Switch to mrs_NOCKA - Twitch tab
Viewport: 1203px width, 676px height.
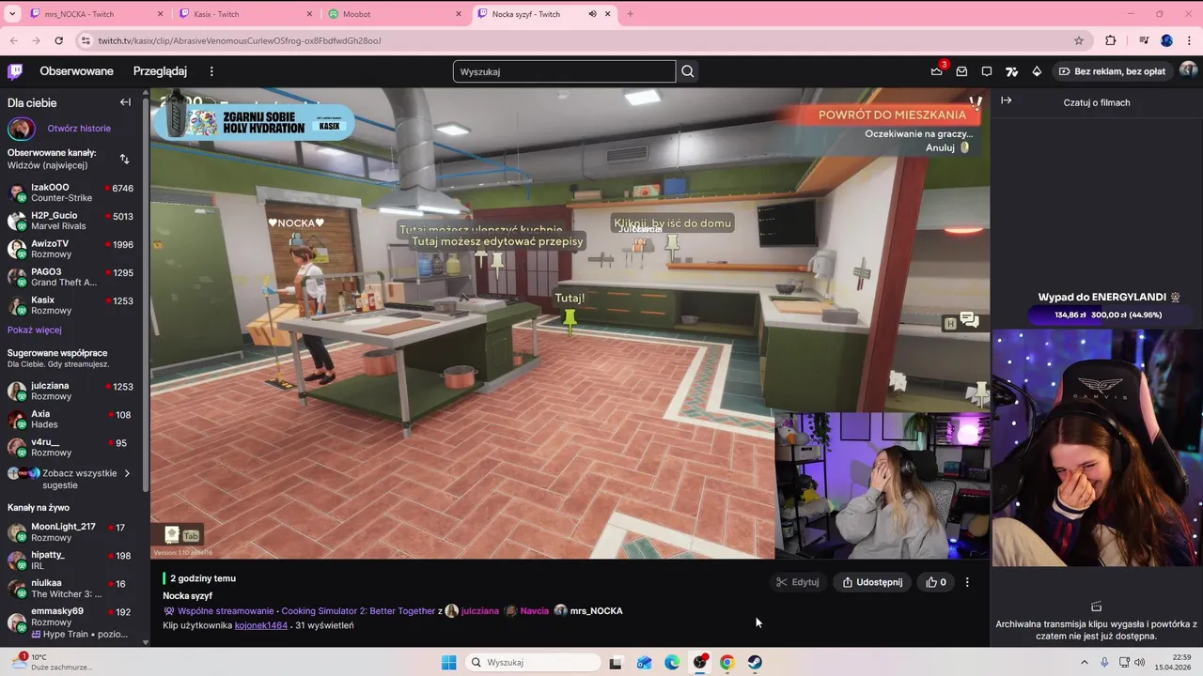[x=96, y=14]
